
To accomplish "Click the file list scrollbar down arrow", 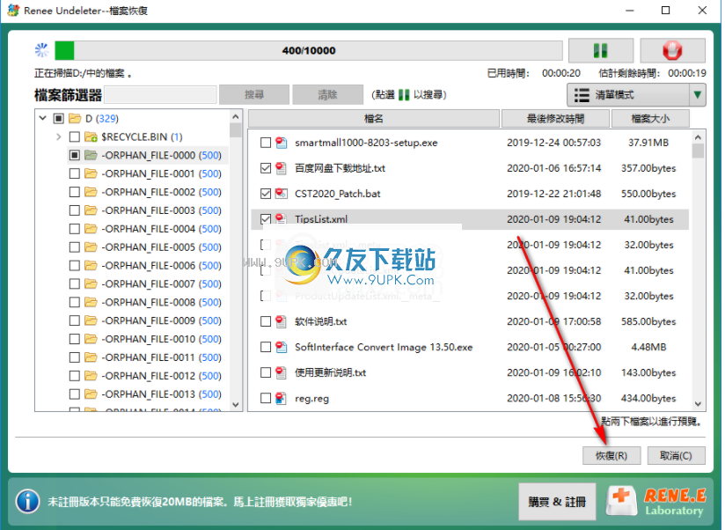I will 699,404.
